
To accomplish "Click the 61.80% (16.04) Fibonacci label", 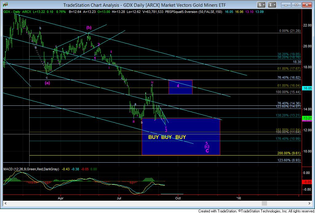I will click(x=289, y=85).
